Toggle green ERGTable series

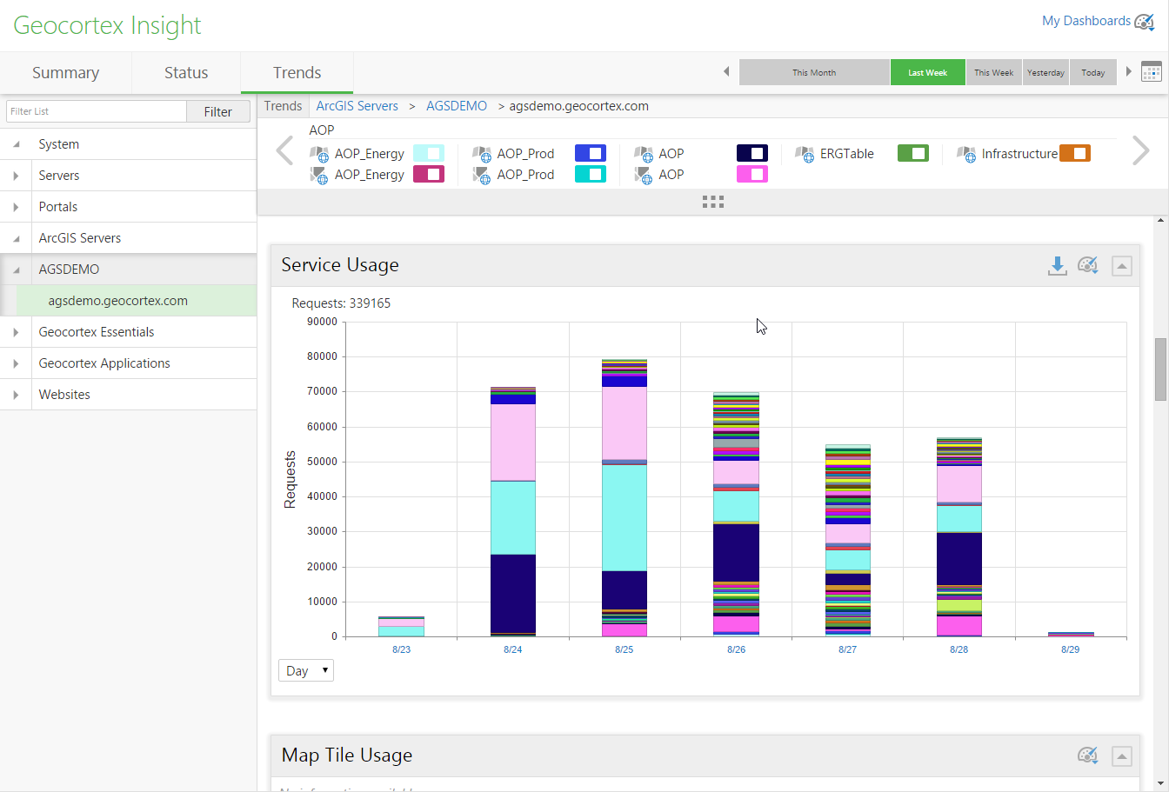tap(913, 153)
